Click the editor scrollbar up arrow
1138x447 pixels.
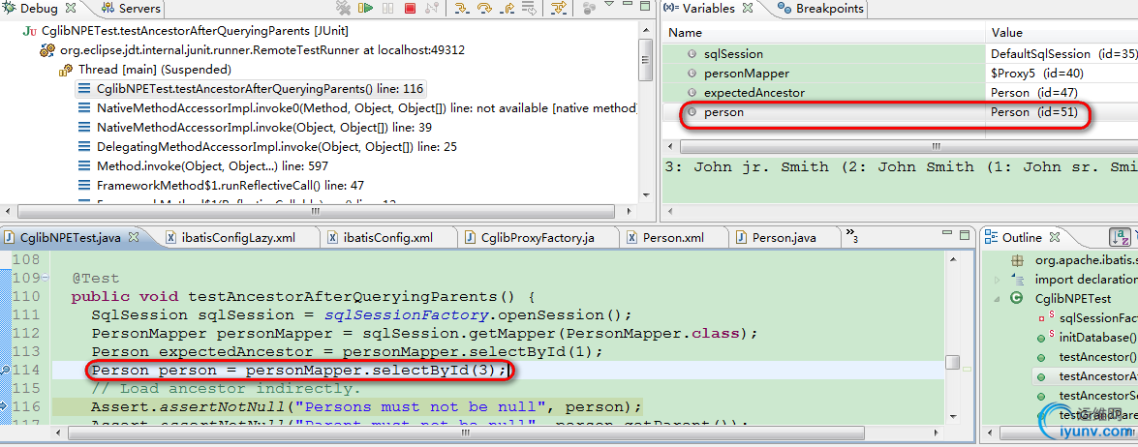(x=952, y=258)
